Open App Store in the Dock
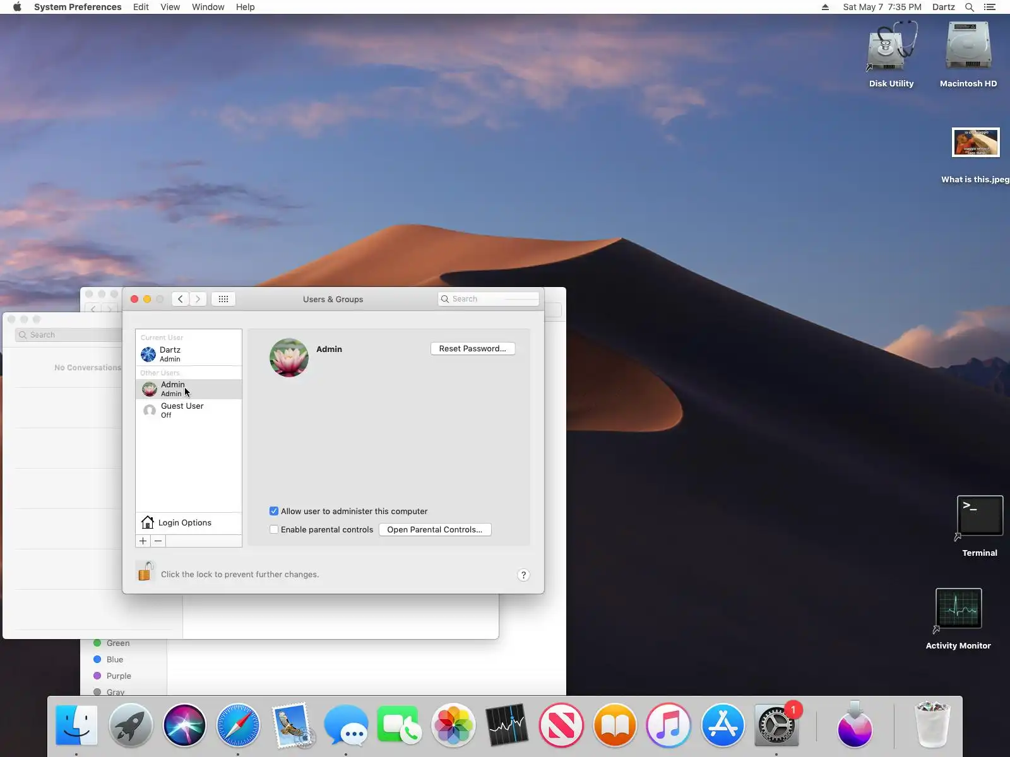 tap(723, 725)
